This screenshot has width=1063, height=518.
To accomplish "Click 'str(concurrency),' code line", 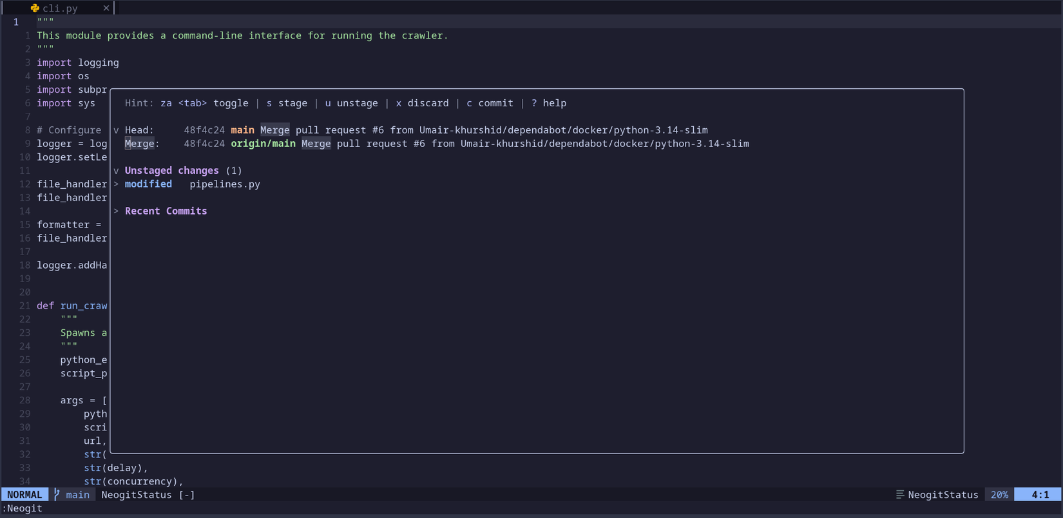I will click(133, 481).
